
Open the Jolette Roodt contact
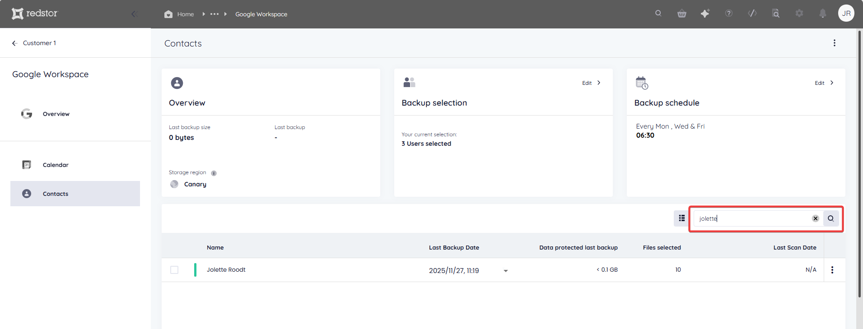pyautogui.click(x=226, y=270)
